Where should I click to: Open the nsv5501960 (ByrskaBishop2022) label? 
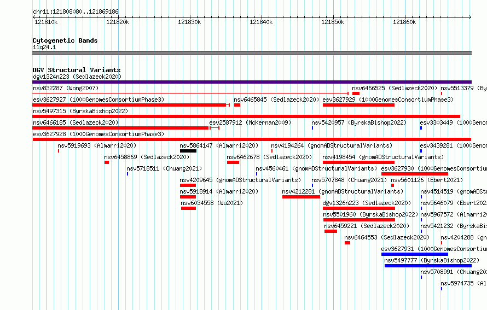coord(370,214)
